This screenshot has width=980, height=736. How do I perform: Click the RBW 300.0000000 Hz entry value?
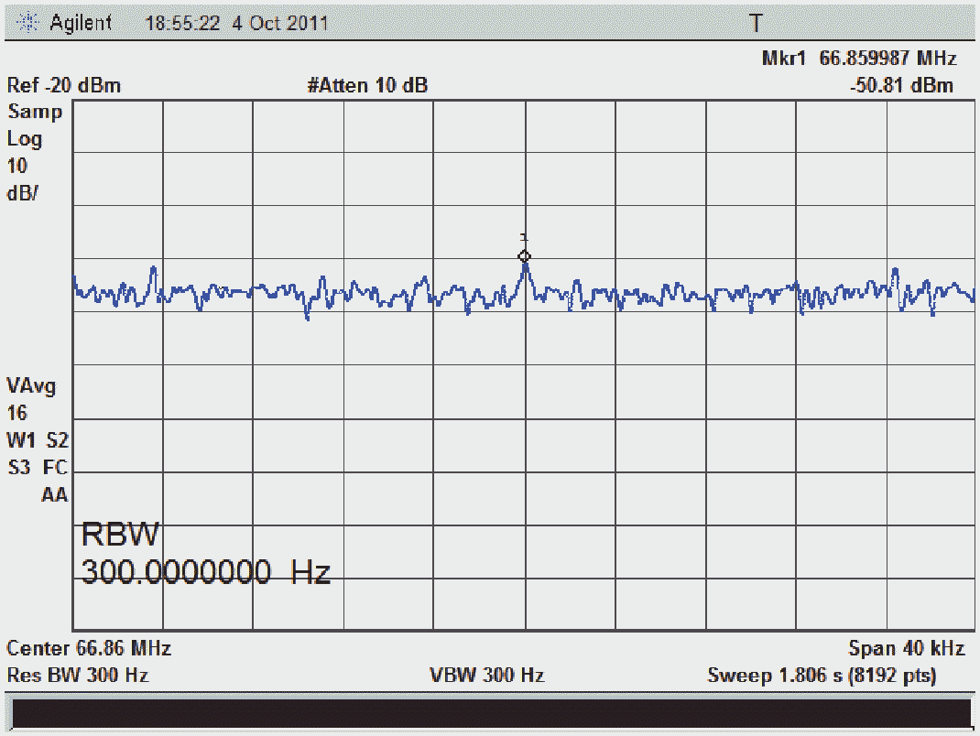point(205,573)
